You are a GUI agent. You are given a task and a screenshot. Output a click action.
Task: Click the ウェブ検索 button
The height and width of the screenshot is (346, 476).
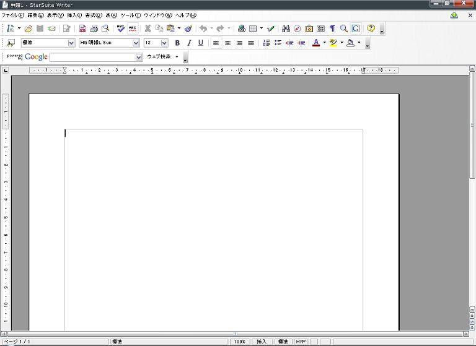(x=159, y=57)
